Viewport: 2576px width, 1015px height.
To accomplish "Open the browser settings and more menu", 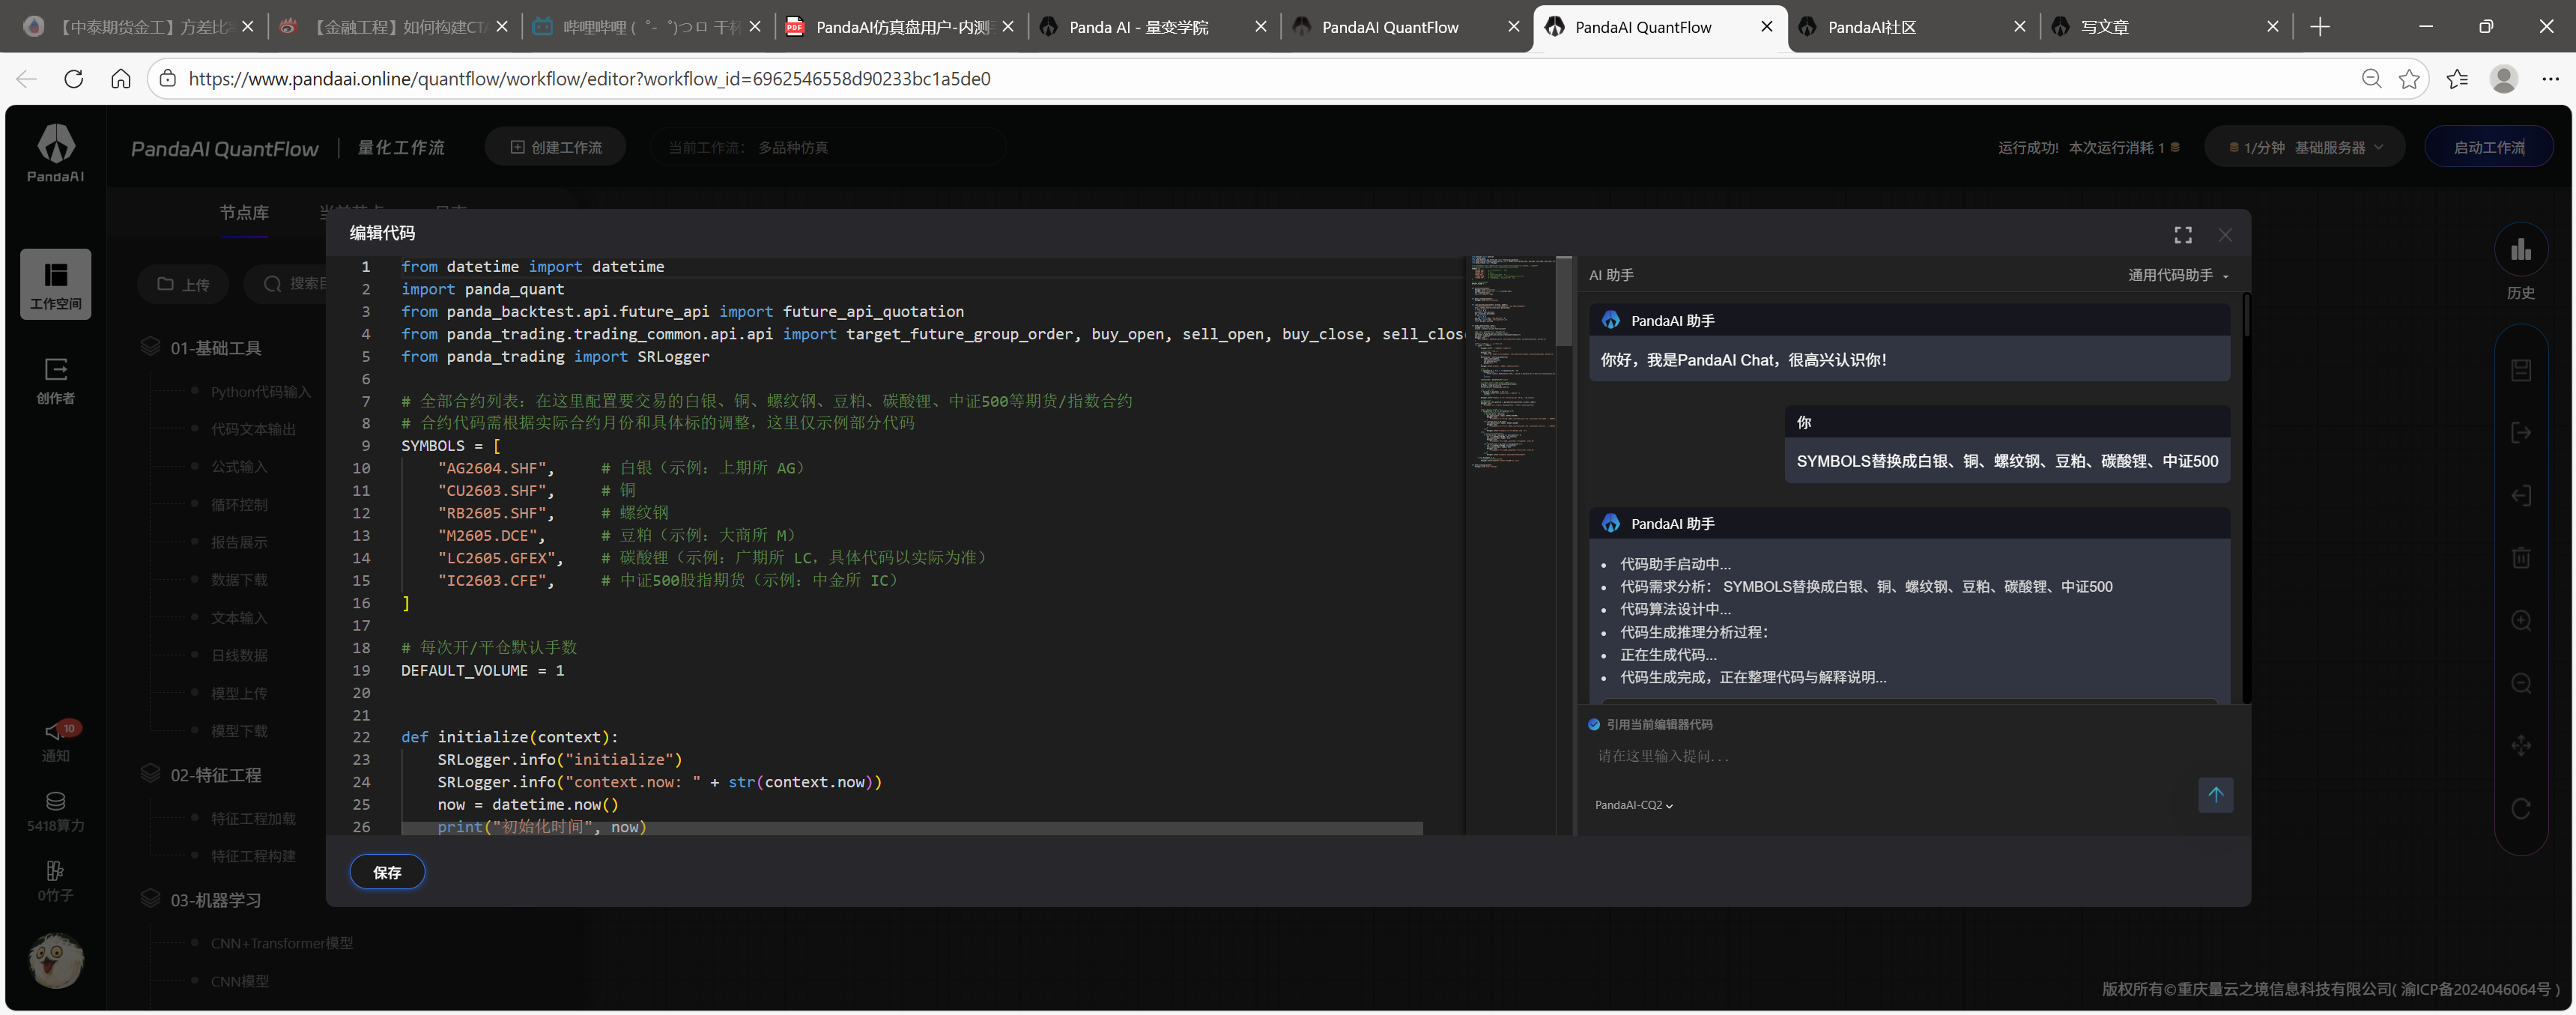I will pos(2550,78).
